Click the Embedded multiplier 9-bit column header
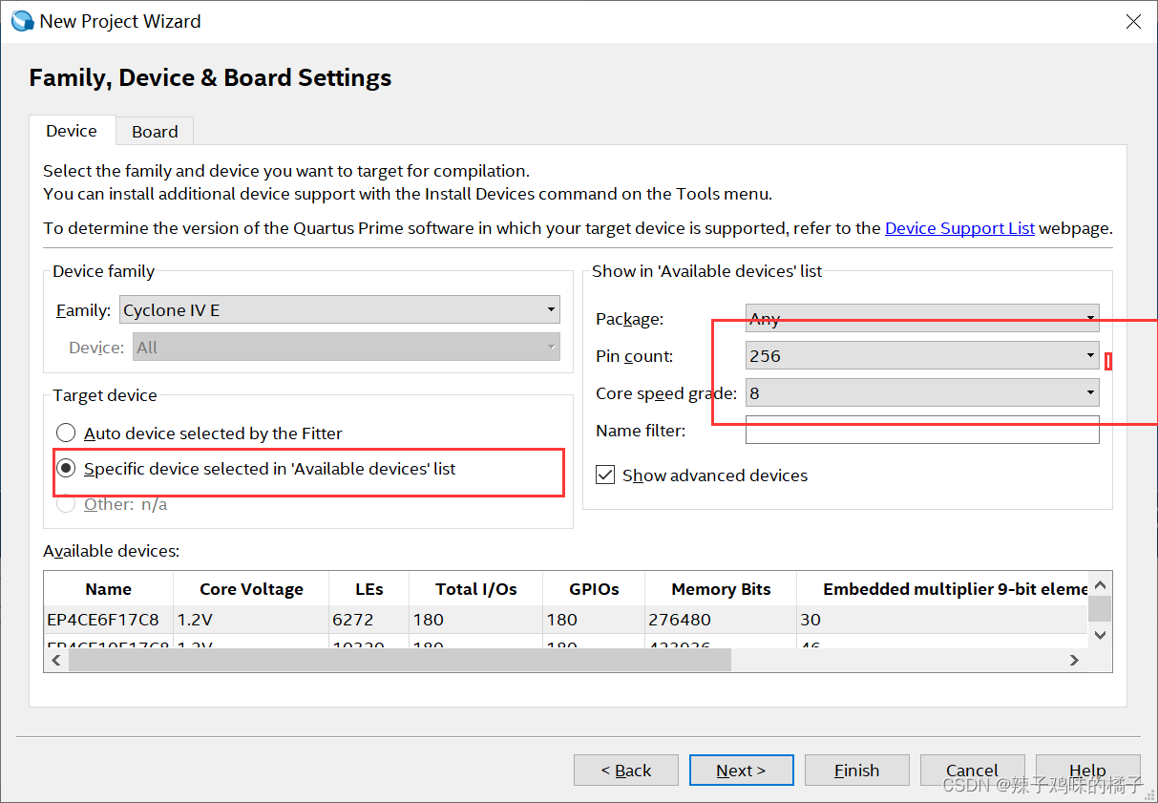Image resolution: width=1158 pixels, height=803 pixels. (942, 589)
